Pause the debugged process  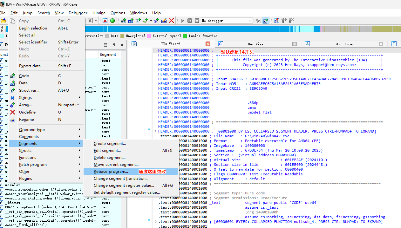tap(190, 21)
